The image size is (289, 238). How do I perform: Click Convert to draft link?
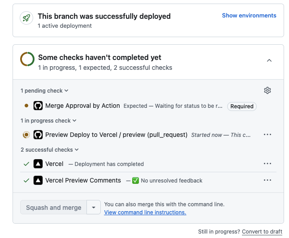[x=262, y=232]
